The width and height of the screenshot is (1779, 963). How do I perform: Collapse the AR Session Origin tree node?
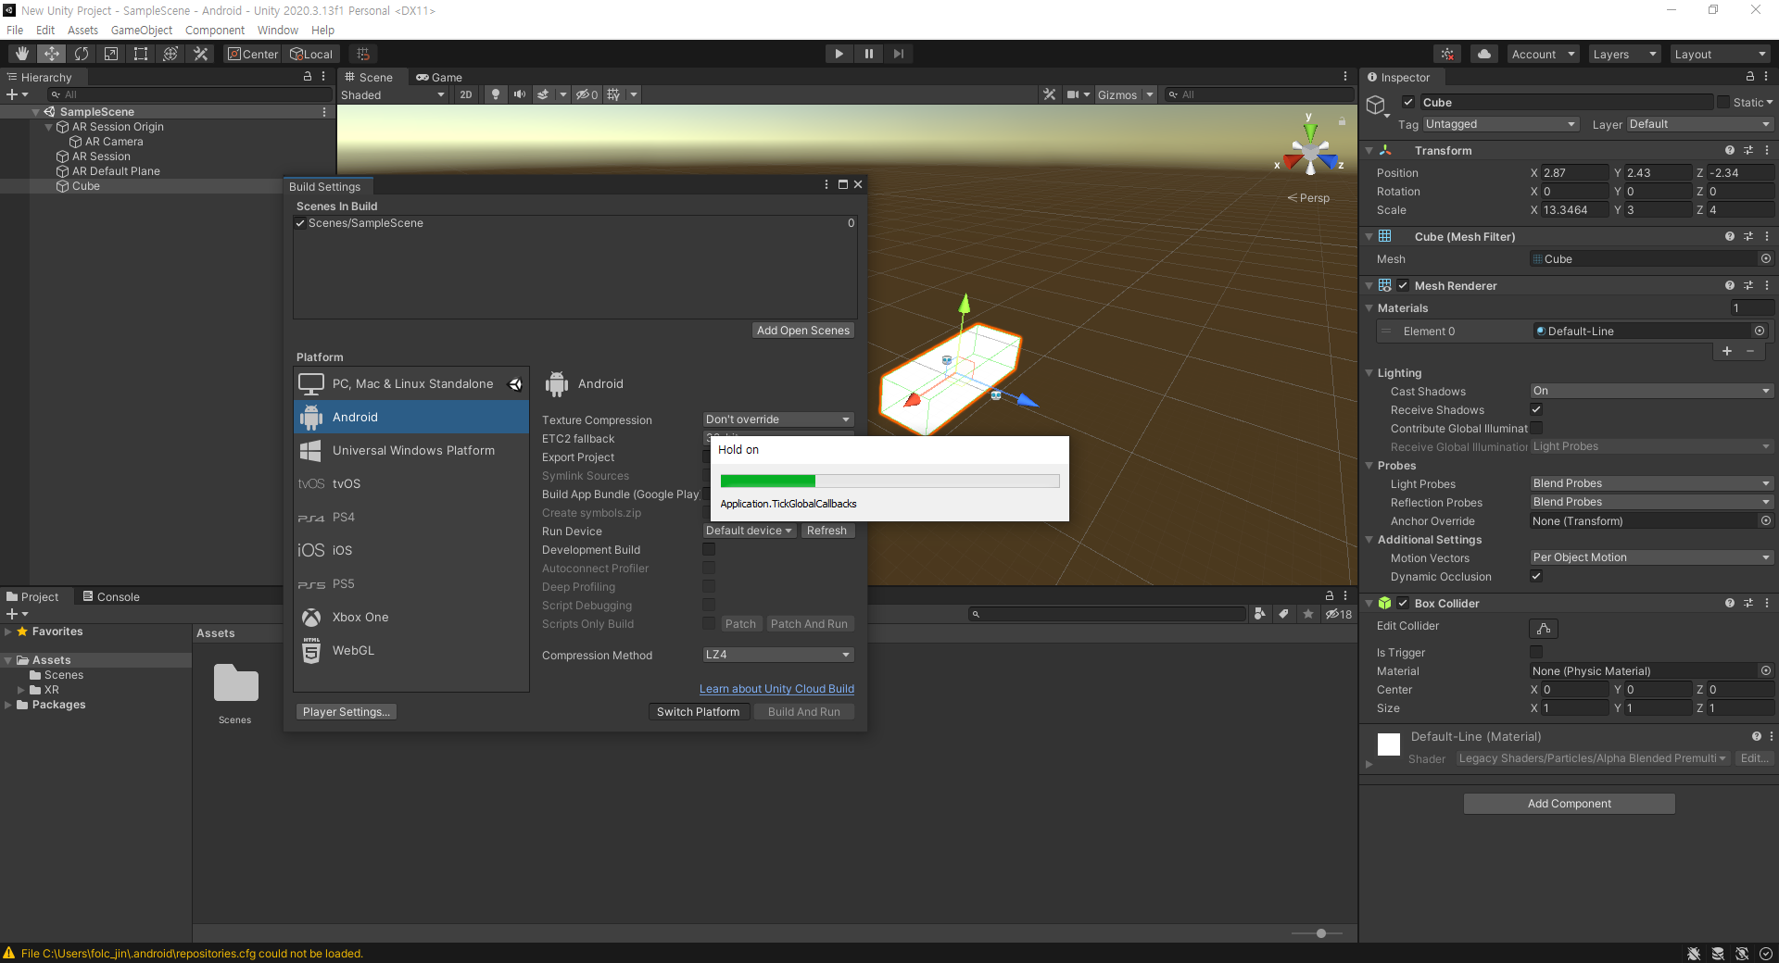[x=49, y=127]
